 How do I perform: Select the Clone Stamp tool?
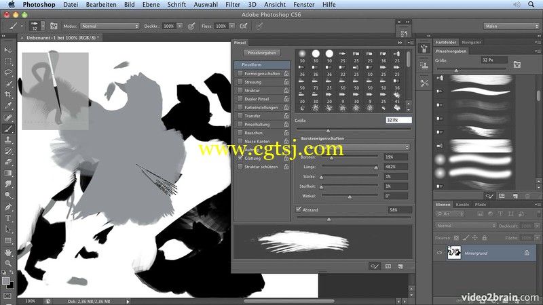(7, 140)
